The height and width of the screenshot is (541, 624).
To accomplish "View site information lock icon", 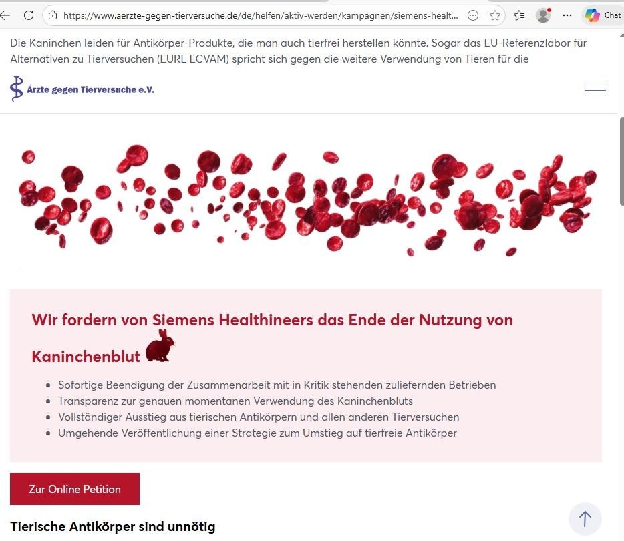I will pos(53,15).
